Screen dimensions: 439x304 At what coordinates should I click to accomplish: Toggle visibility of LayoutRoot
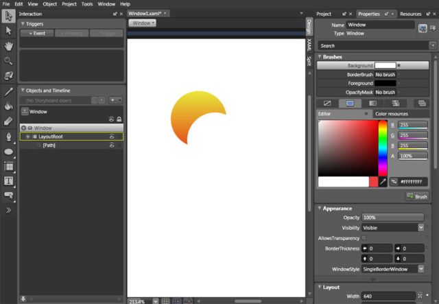[x=111, y=137]
